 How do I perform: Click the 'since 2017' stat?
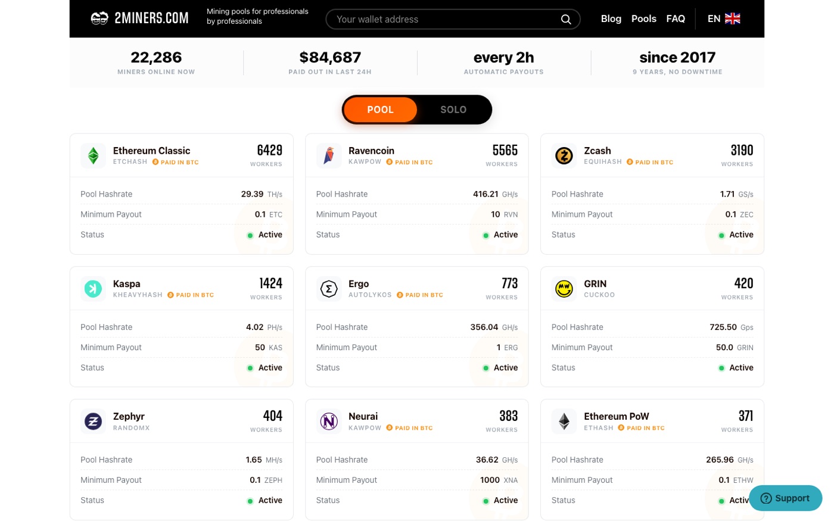[677, 63]
